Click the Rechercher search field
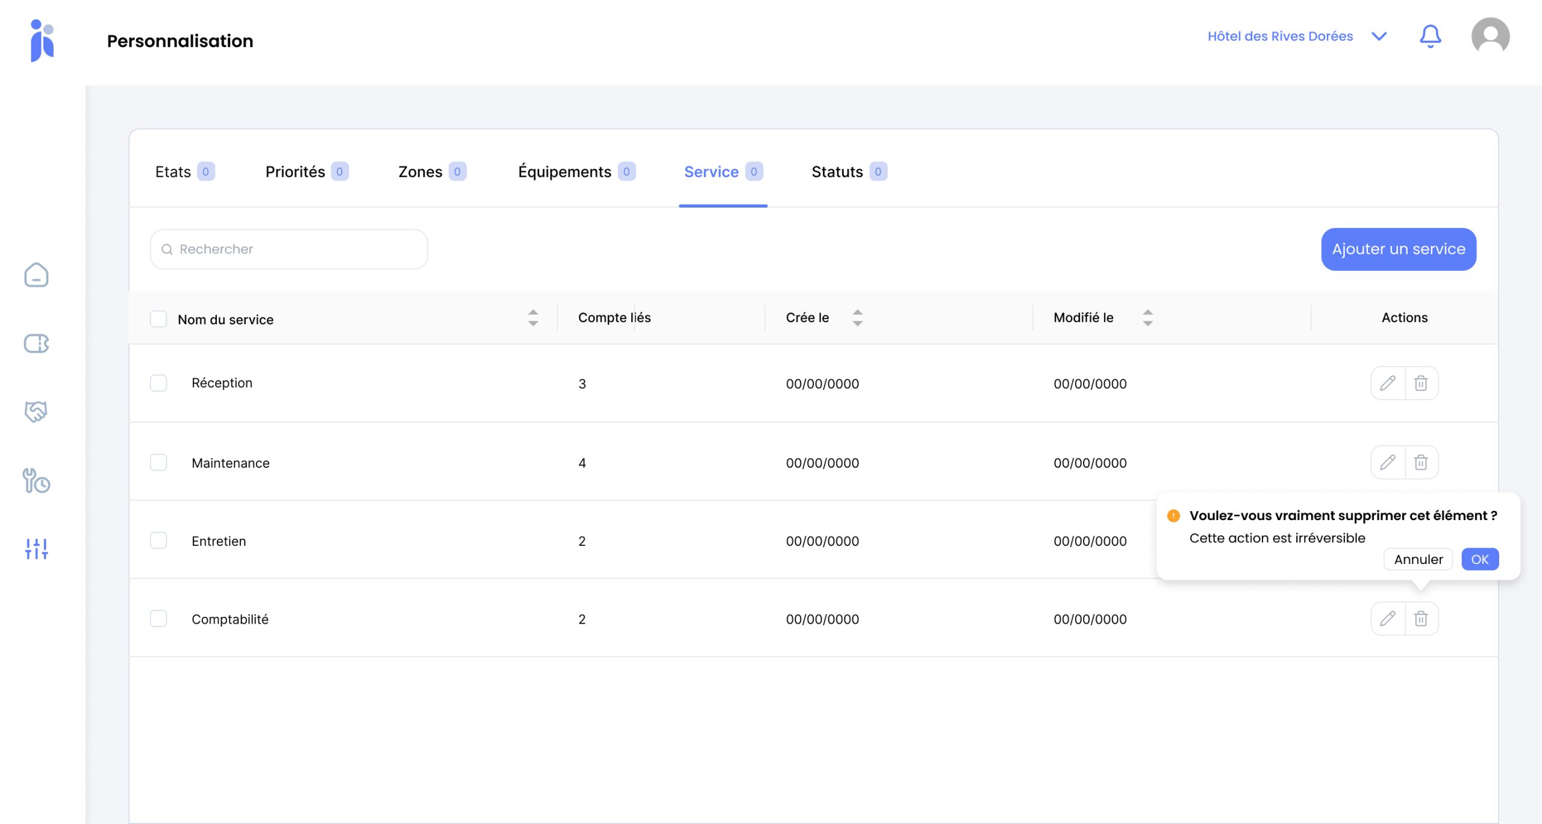Viewport: 1542px width, 824px height. pos(289,249)
